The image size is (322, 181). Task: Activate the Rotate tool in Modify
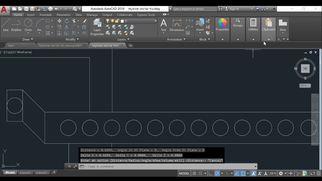67,21
